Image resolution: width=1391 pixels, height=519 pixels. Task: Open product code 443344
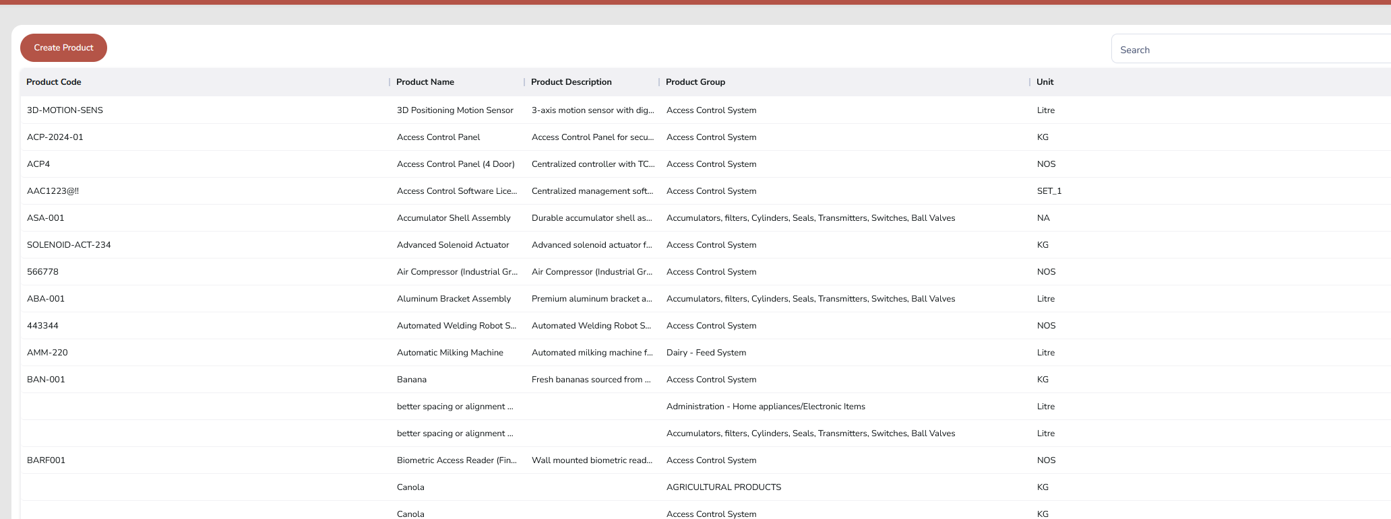42,326
